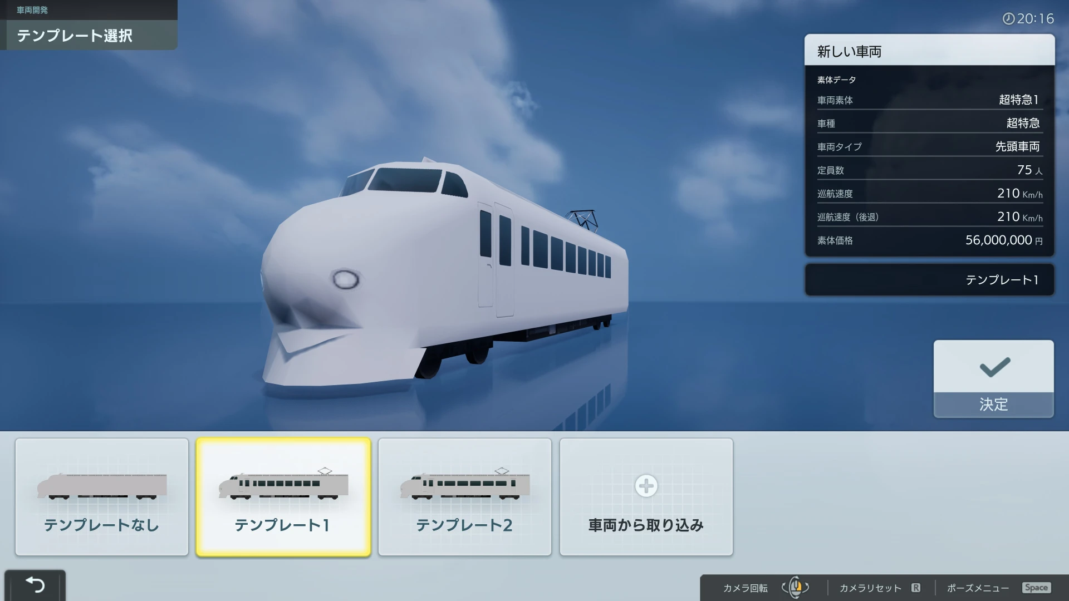Click the カメラリセット hint label

point(870,588)
